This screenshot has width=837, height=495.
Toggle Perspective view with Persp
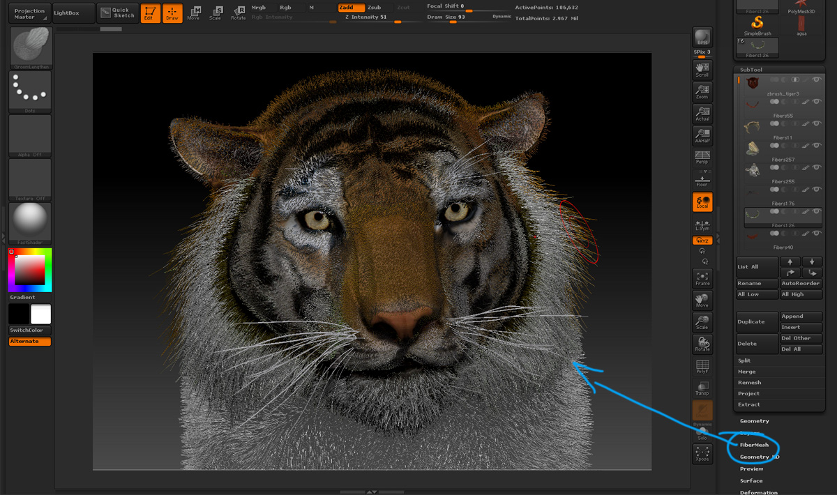(x=702, y=157)
